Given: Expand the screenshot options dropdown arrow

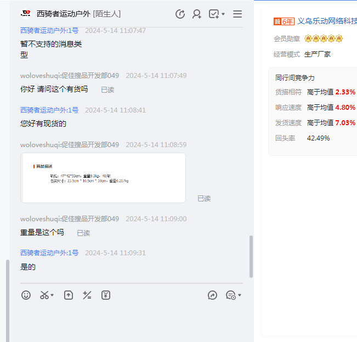Looking at the screenshot, I should click(52, 296).
